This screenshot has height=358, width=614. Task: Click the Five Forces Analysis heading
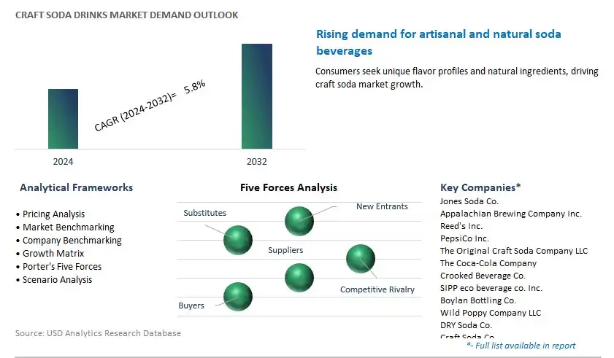(x=288, y=187)
